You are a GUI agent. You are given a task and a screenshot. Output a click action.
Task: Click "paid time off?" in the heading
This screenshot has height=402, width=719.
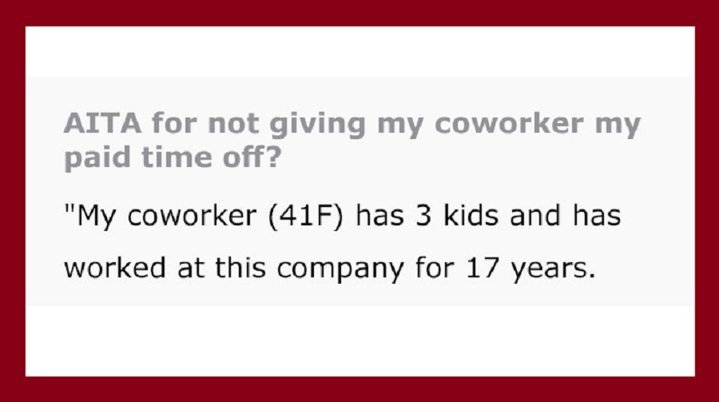(173, 157)
